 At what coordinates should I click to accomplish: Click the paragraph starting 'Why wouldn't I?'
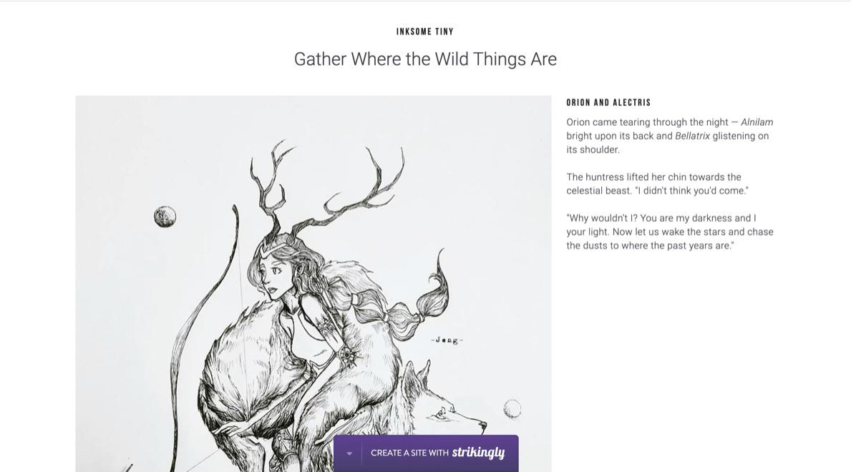pyautogui.click(x=669, y=232)
